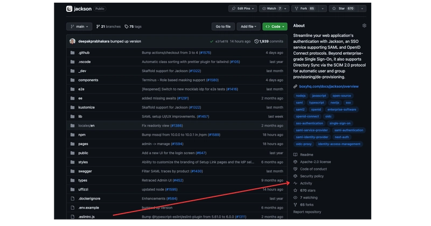Screen dimensions: 431x226
Task: Open the e3fa078 commit hash link
Action: (x=221, y=41)
